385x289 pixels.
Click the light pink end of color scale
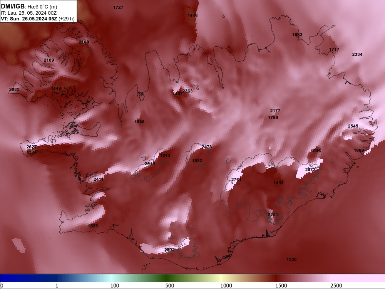[x=358, y=278]
